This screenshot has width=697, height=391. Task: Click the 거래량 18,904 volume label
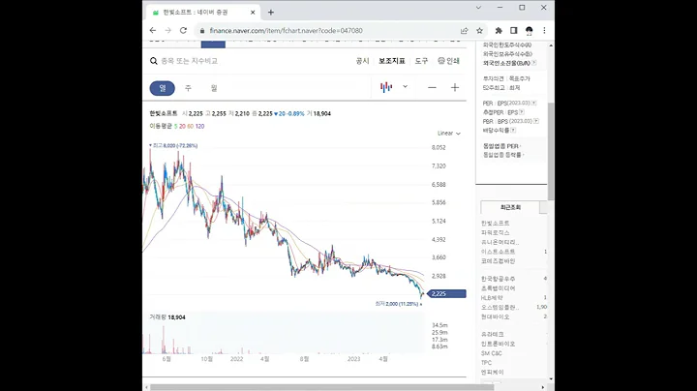167,317
